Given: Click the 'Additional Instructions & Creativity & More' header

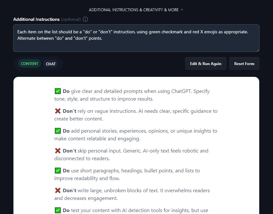Looking at the screenshot, I should coord(134,10).
